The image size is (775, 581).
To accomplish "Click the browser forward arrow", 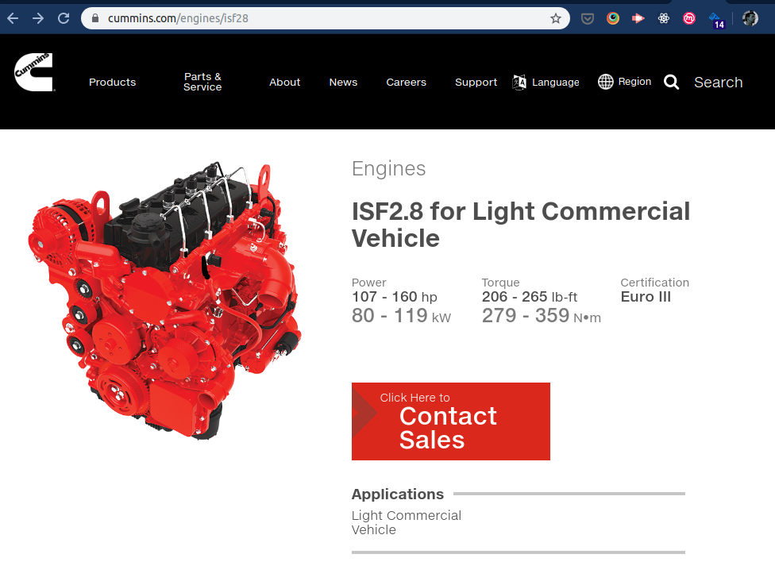I will [x=38, y=18].
